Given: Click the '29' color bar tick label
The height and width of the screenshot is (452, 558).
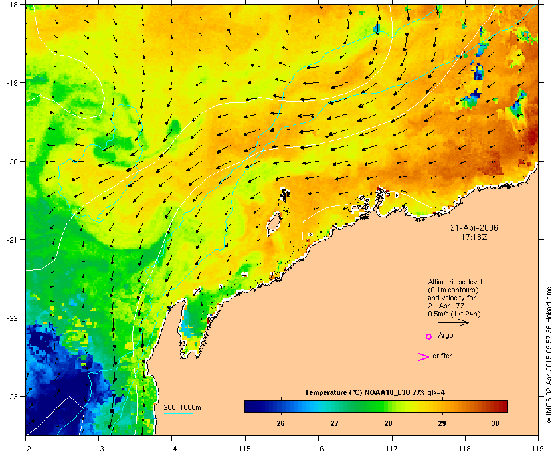Looking at the screenshot, I should click(x=442, y=423).
